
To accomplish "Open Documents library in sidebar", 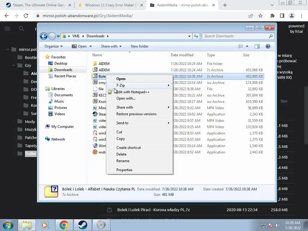I will pyautogui.click(x=63, y=95).
